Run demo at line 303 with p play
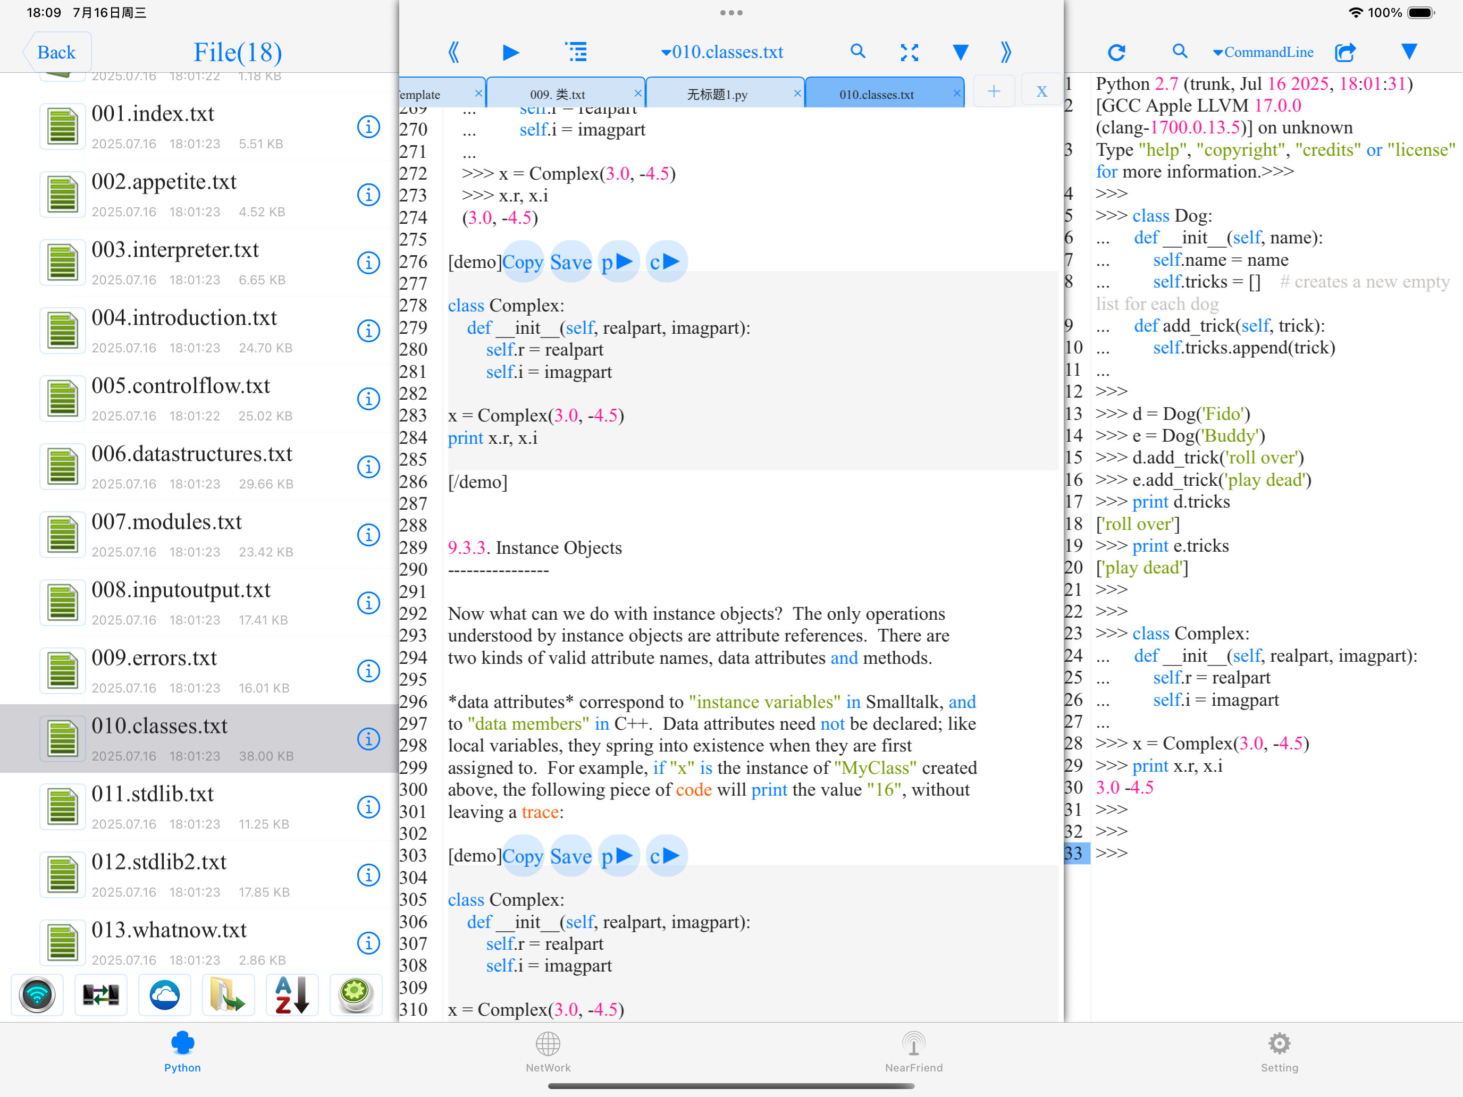1463x1097 pixels. coord(618,856)
